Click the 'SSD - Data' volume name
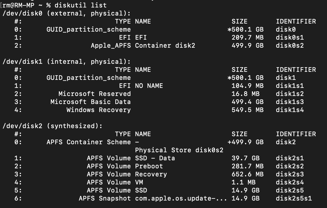Image resolution: width=327 pixels, height=208 pixels. click(155, 158)
